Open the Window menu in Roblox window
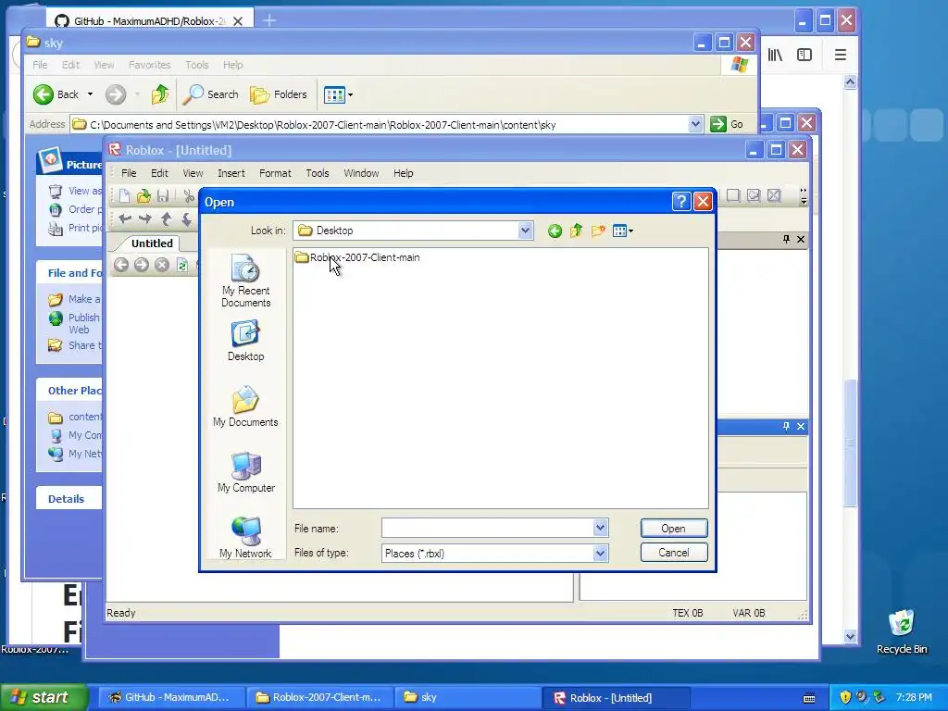 362,173
